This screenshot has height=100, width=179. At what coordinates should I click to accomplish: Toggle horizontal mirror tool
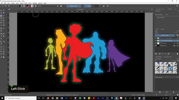104,6
